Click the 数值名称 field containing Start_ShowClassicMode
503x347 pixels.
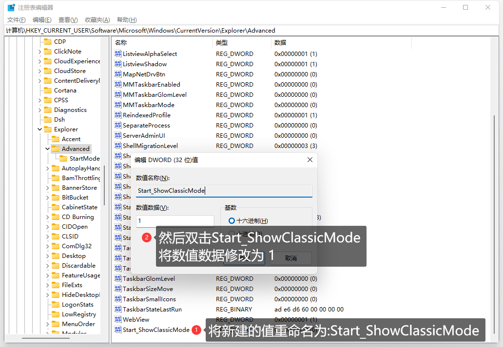(x=224, y=191)
